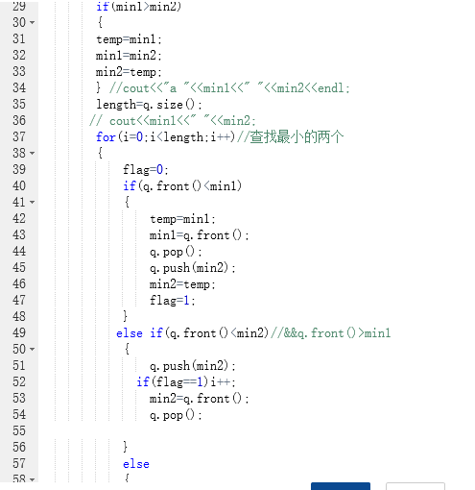Click the Chinese comment '查找最小的两个'

(x=297, y=137)
